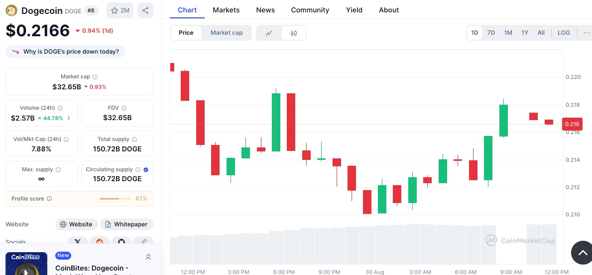
Task: Click the Profile score progress bar
Action: tap(115, 199)
